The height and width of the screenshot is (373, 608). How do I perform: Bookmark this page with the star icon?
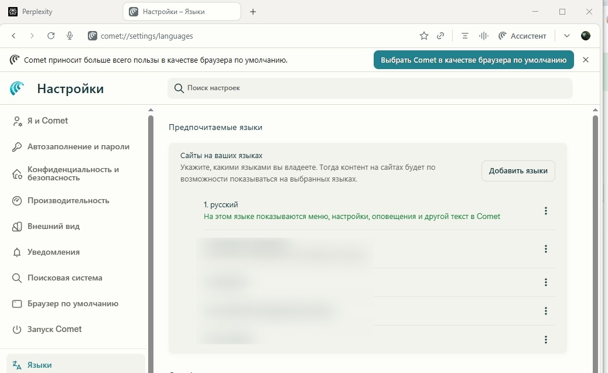click(423, 36)
